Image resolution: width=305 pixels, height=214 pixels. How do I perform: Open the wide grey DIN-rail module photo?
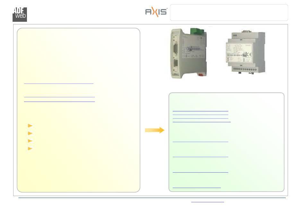click(246, 52)
